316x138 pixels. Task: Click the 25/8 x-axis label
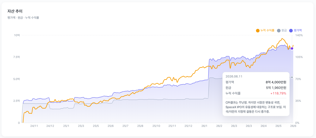click(x=140, y=126)
